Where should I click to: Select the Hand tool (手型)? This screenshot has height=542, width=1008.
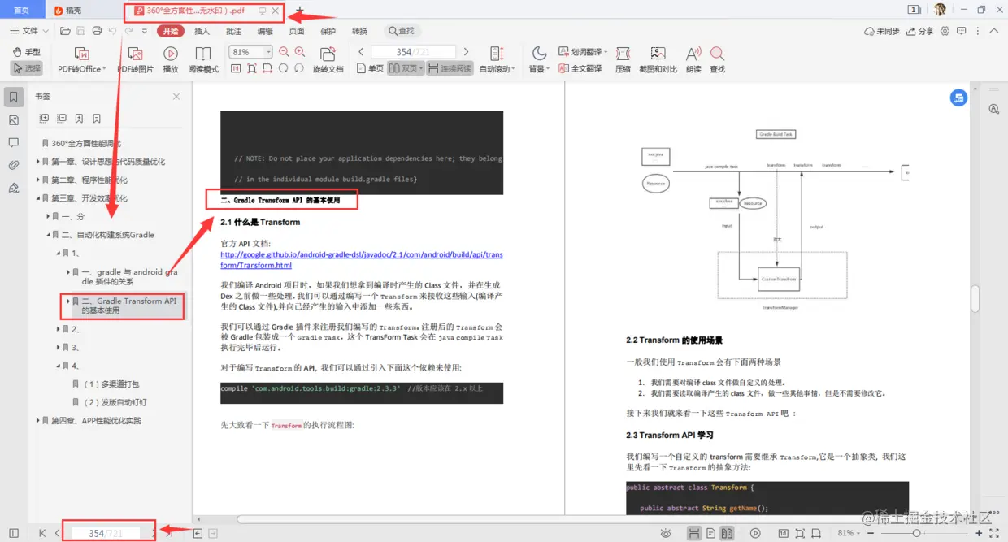tap(27, 52)
